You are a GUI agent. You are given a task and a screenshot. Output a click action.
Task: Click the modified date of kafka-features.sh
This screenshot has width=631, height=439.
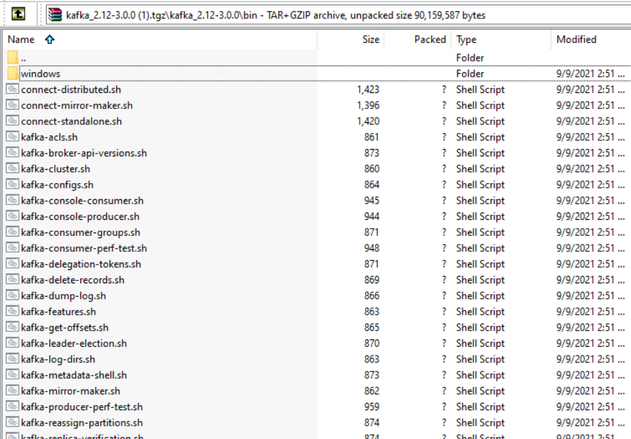(x=590, y=311)
